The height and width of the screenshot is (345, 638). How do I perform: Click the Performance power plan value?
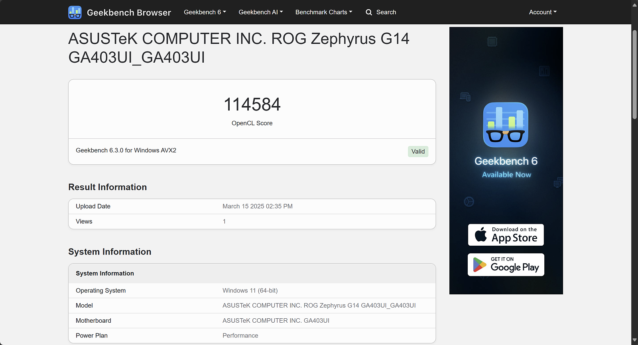tap(240, 335)
